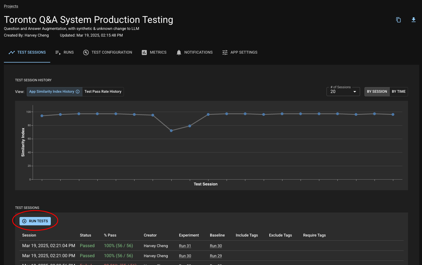Viewport: 422px width, 265px height.
Task: Open Run 29 baseline link
Action: 216,256
